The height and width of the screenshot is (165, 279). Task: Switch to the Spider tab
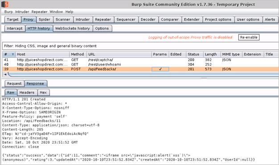[45, 20]
